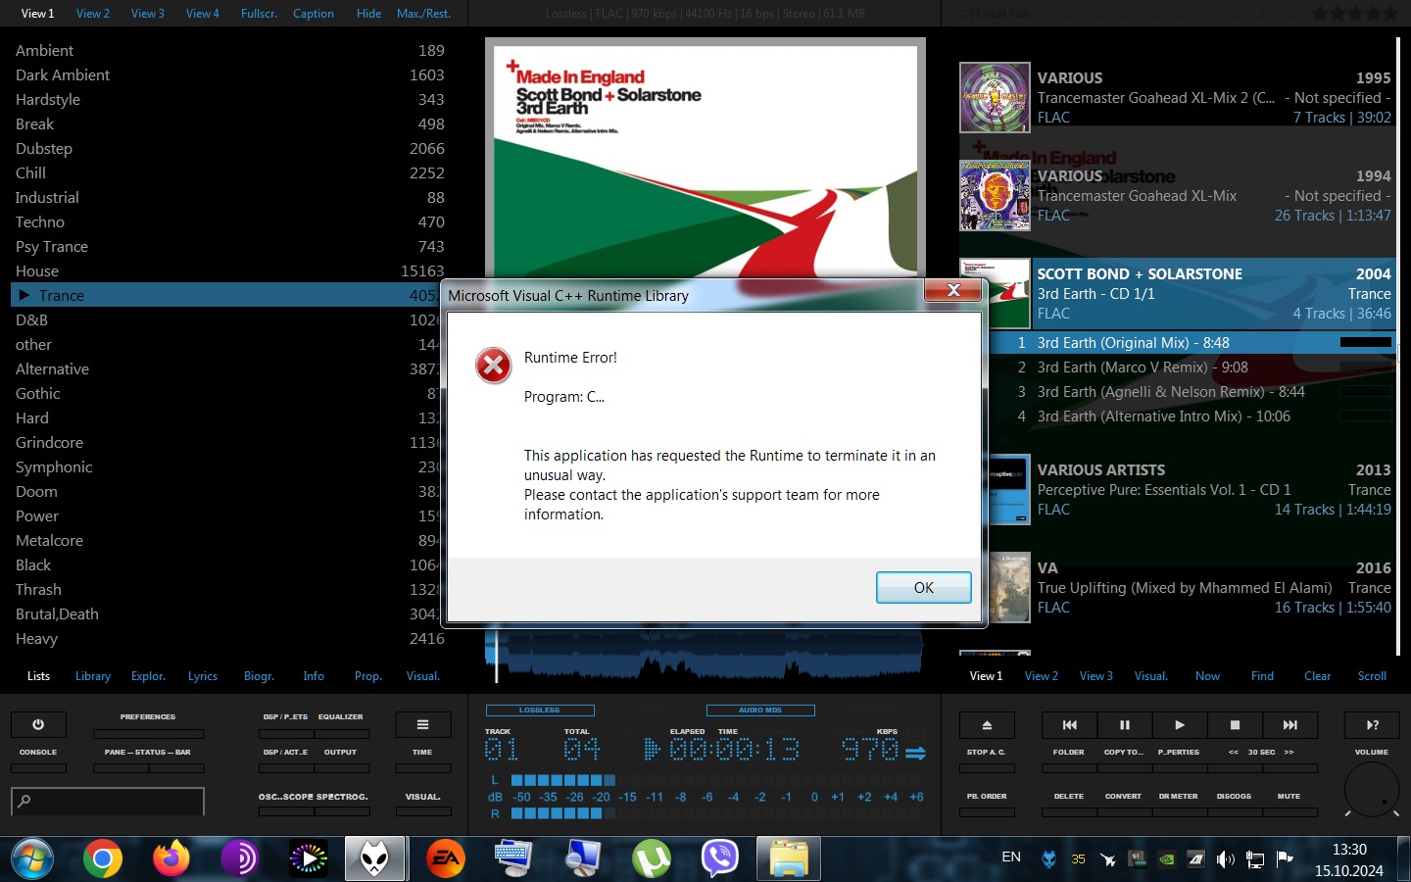Viewport: 1411px width, 882px height.
Task: Toggle the MUTE button
Action: coord(1289,812)
